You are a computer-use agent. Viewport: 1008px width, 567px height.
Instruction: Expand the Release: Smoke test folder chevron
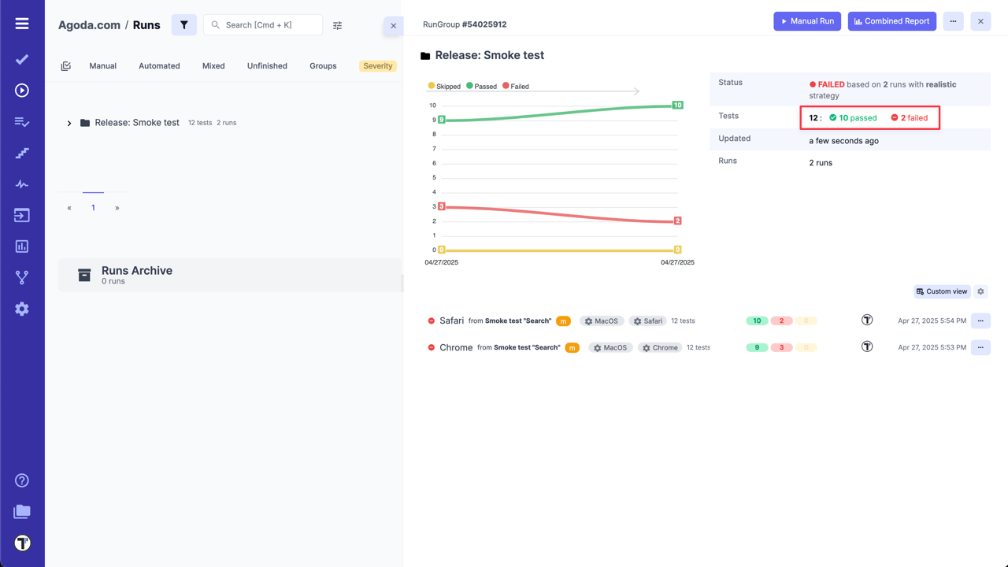69,123
